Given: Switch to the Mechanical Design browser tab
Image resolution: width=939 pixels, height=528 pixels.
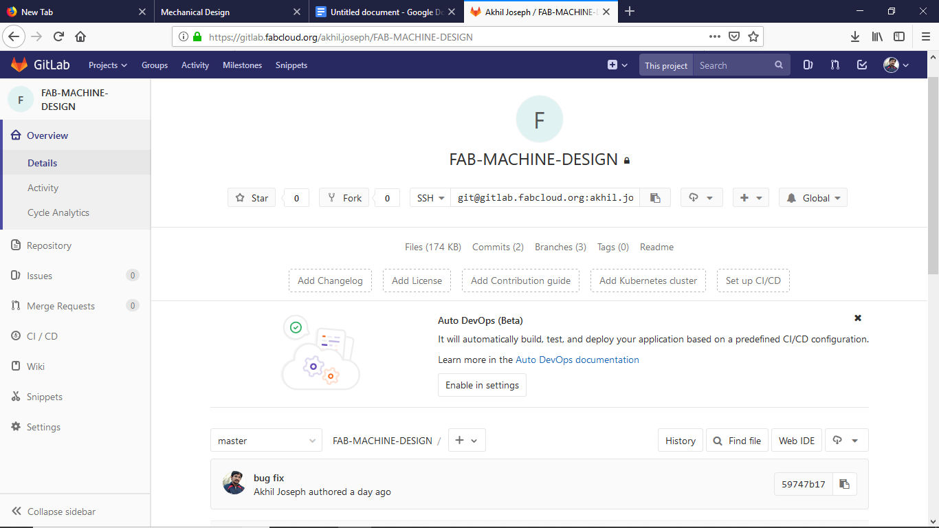Looking at the screenshot, I should pos(231,12).
